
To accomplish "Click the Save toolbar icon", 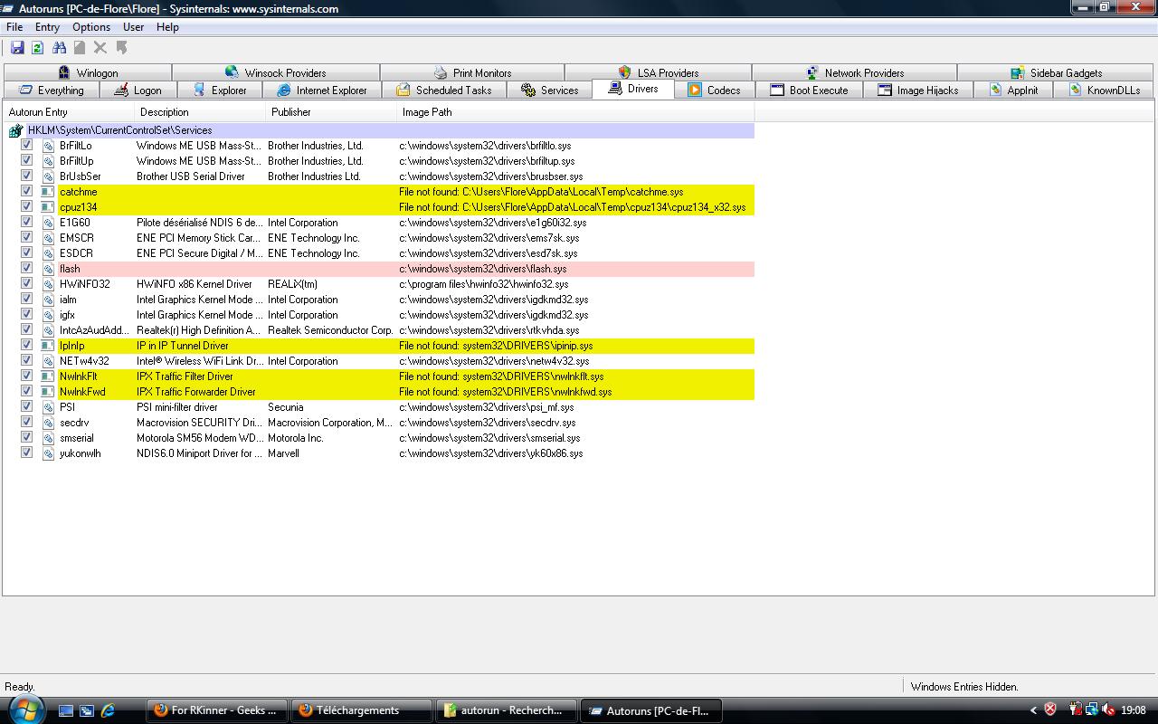I will [x=17, y=47].
